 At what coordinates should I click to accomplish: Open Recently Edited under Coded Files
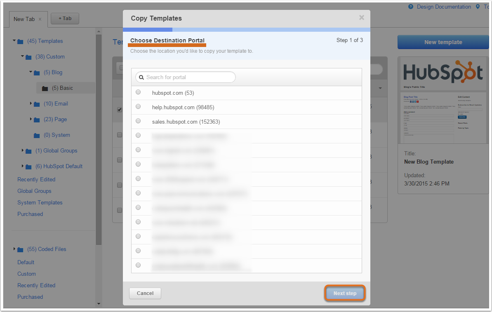36,285
